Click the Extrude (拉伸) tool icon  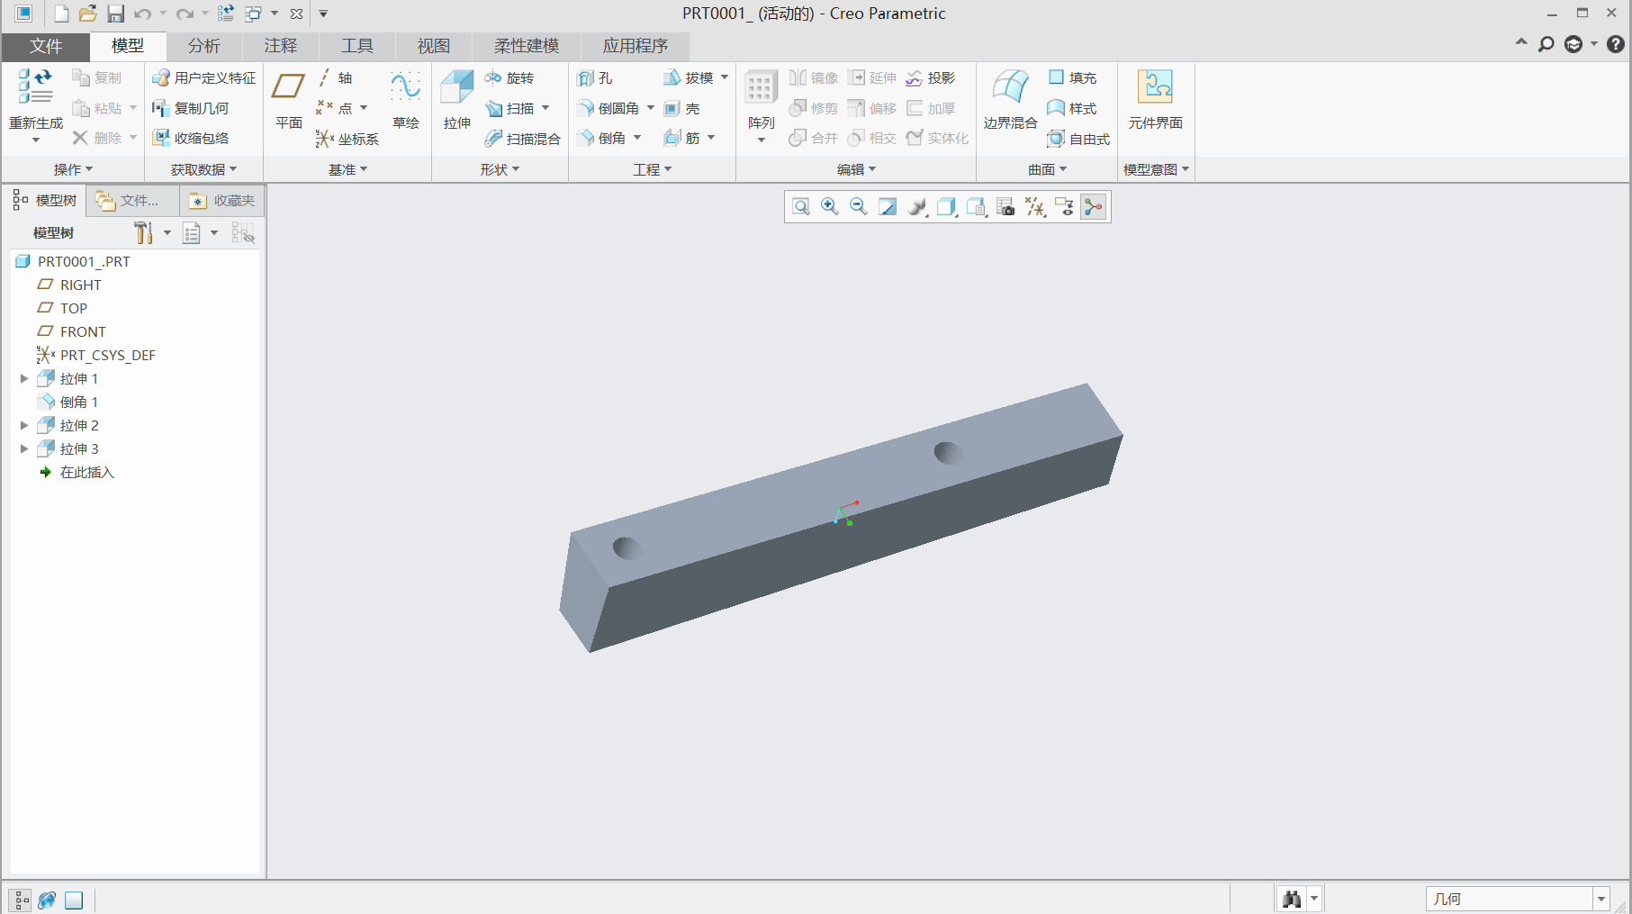click(456, 88)
